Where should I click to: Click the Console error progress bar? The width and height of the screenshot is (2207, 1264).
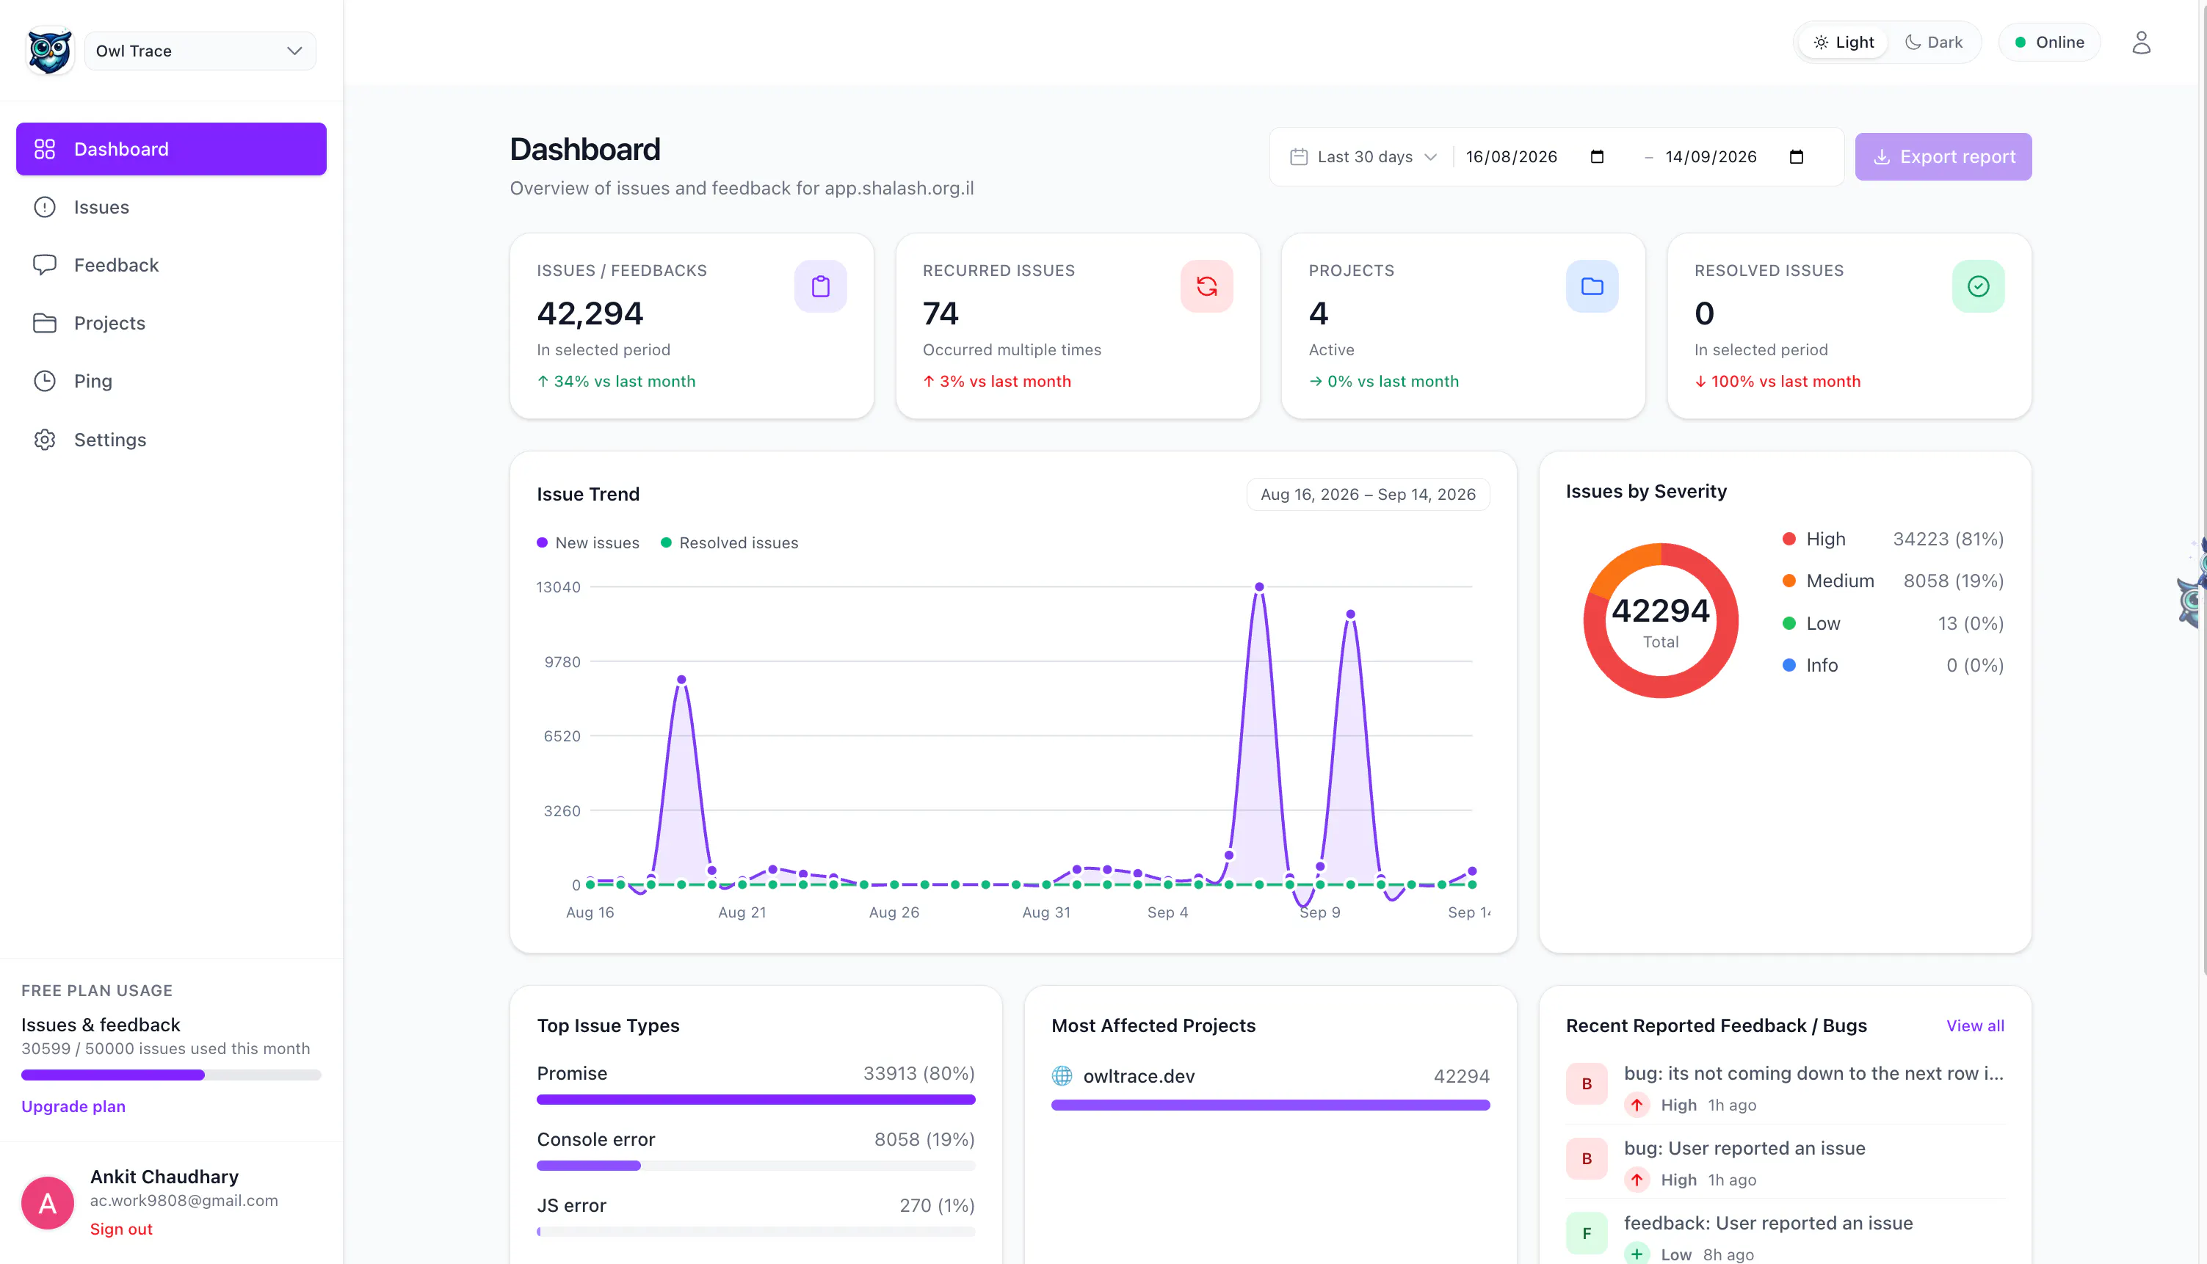click(756, 1166)
